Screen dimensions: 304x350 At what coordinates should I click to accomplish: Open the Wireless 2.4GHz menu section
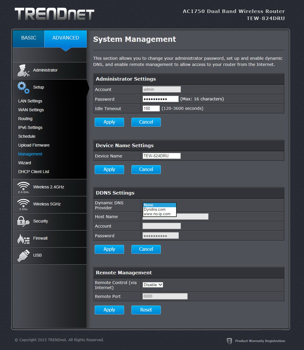click(50, 188)
